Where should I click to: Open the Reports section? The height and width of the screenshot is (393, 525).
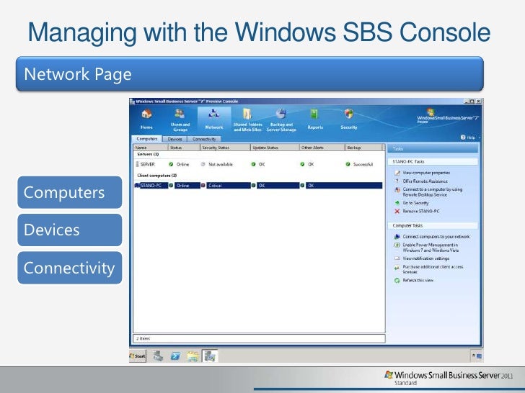[315, 119]
